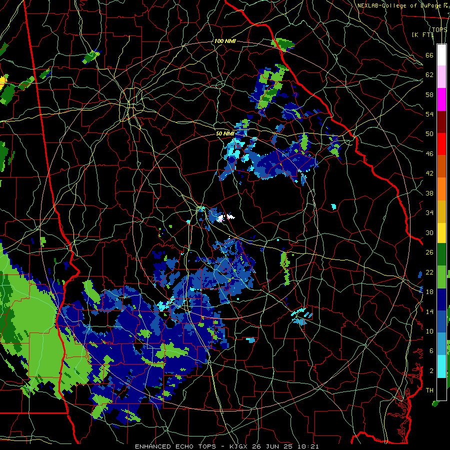The width and height of the screenshot is (450, 450).
Task: Click the dark red legend swatch
Action: 441,122
